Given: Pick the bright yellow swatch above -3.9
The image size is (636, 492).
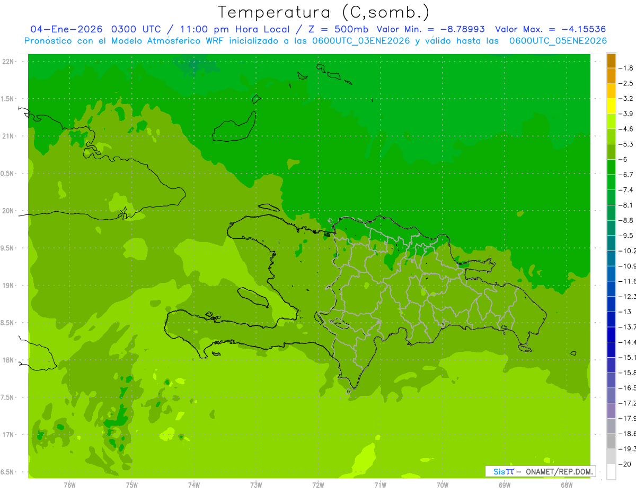Looking at the screenshot, I should (611, 106).
